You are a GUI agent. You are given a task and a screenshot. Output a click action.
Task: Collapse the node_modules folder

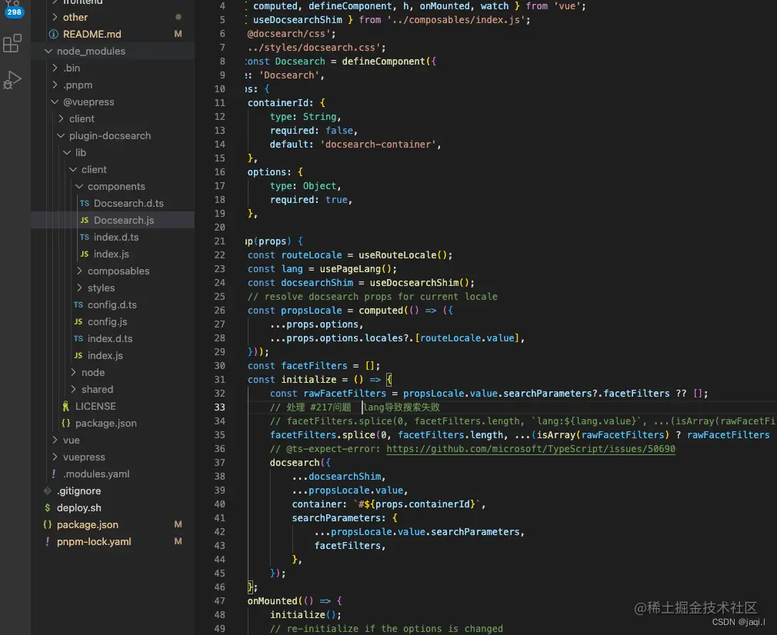(48, 51)
